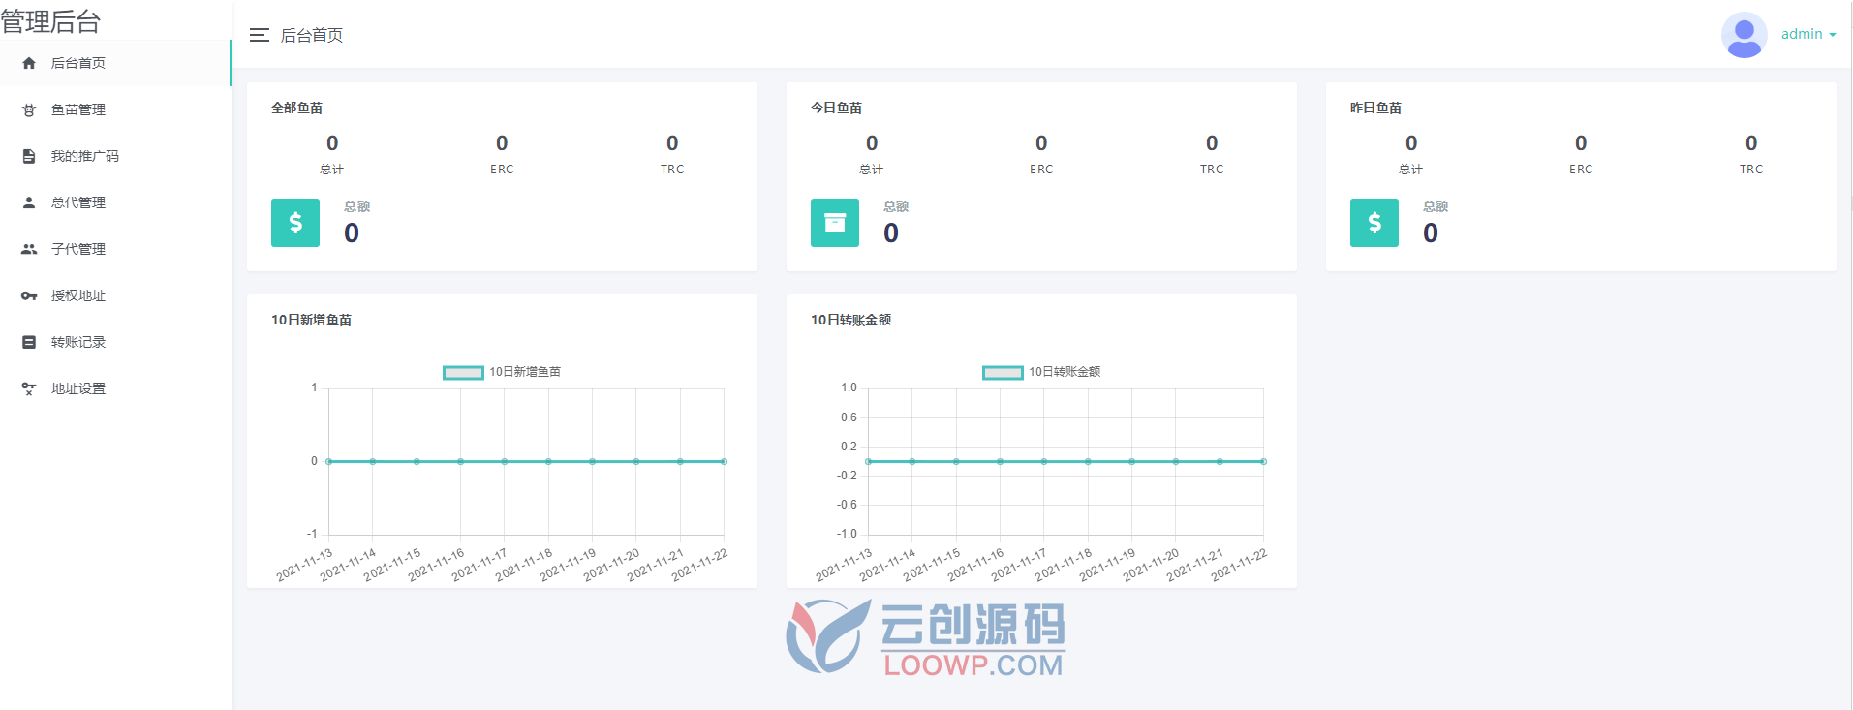The height and width of the screenshot is (710, 1853).
Task: Click the admin avatar picture
Action: (1744, 35)
